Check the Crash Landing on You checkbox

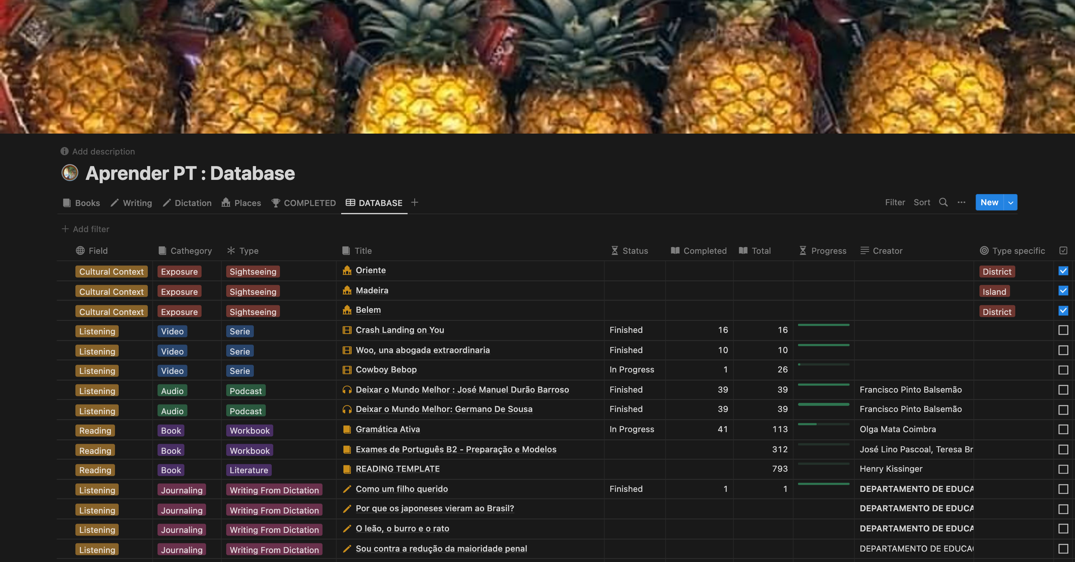(1063, 330)
